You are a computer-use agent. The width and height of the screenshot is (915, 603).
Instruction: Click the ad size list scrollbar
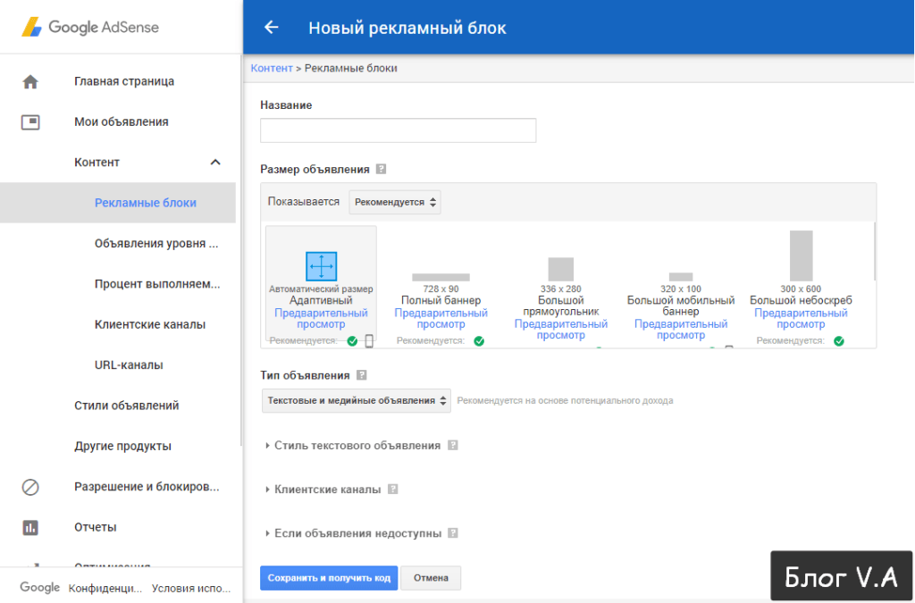click(x=874, y=251)
